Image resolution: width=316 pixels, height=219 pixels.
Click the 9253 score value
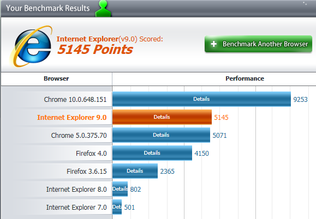click(x=300, y=99)
